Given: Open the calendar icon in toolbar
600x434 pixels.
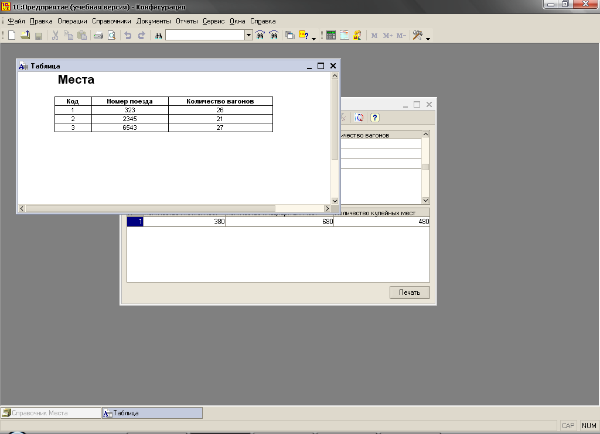Looking at the screenshot, I should (344, 35).
